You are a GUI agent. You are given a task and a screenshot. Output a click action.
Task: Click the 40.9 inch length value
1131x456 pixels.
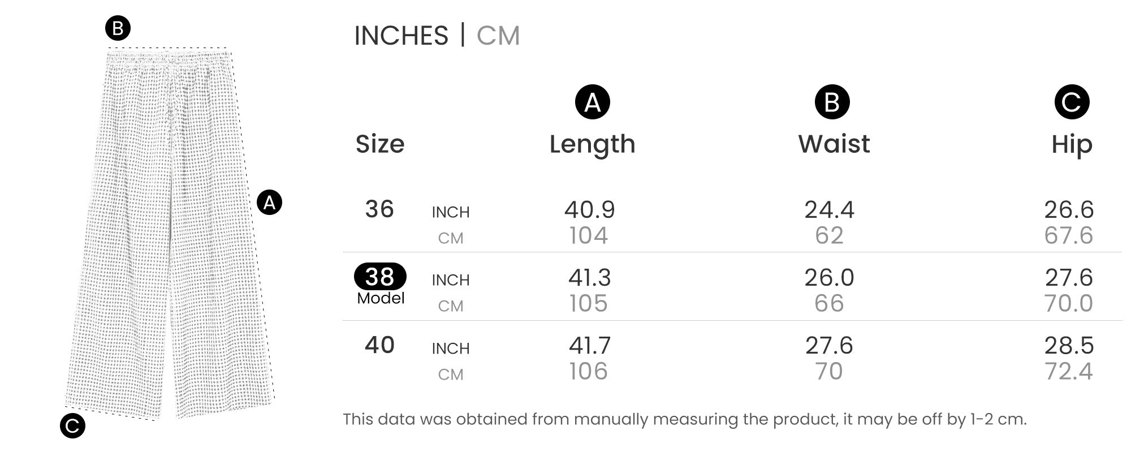tap(589, 210)
